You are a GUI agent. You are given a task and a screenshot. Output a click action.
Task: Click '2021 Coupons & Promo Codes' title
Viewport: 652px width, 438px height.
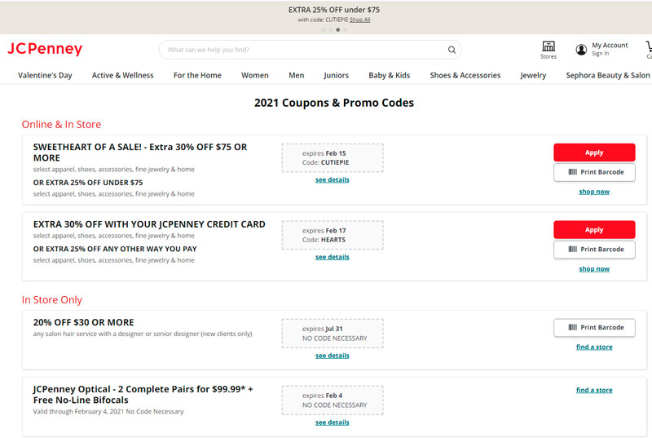334,103
